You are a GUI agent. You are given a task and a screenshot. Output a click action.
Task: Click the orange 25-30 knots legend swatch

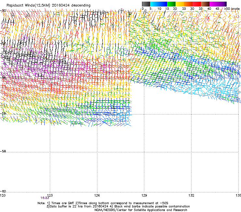(188, 4)
